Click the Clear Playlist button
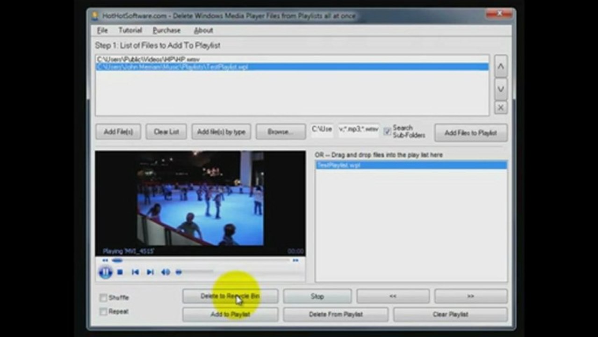Screen dimensions: 598x337 pyautogui.click(x=450, y=315)
